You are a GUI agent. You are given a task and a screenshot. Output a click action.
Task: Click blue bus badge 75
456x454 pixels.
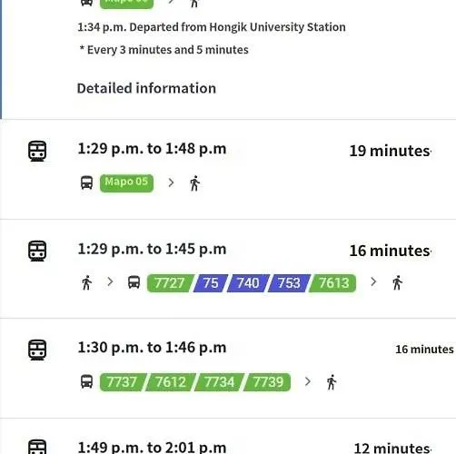(x=211, y=283)
